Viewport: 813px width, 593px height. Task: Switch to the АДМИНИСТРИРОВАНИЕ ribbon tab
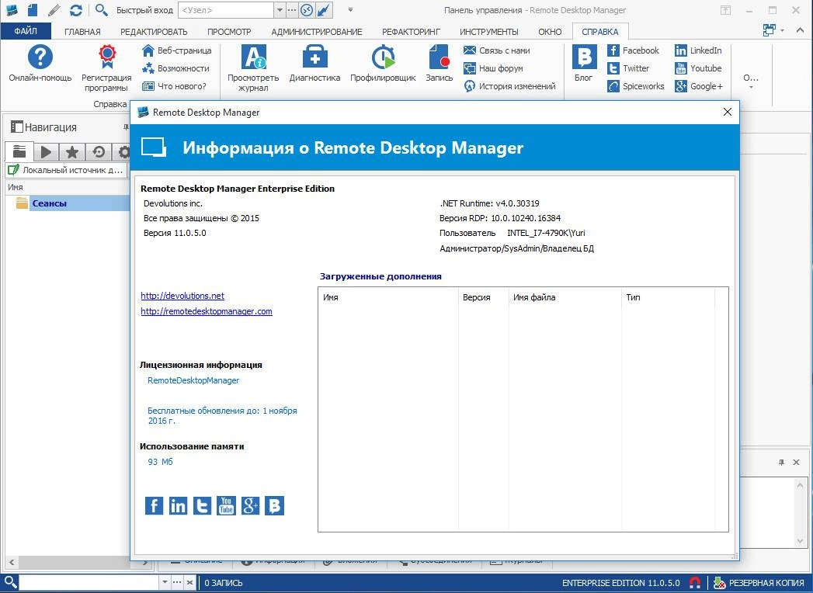(x=317, y=32)
